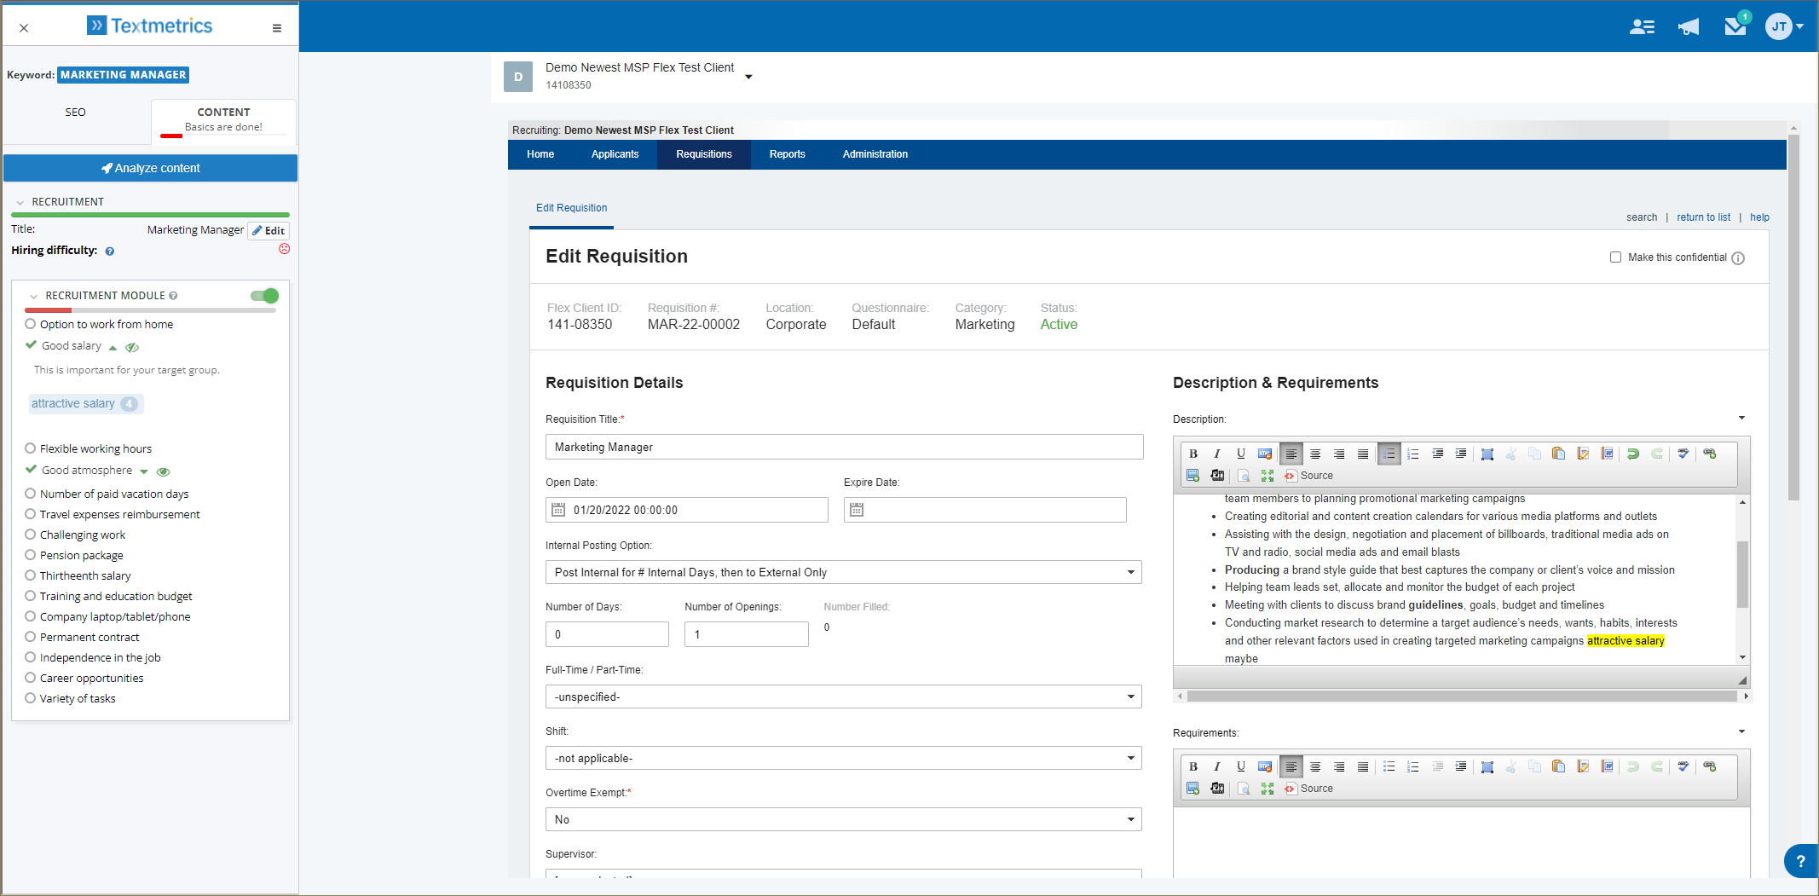Screen dimensions: 1819x896
Task: Insert media in the Description editor
Action: 1217,476
